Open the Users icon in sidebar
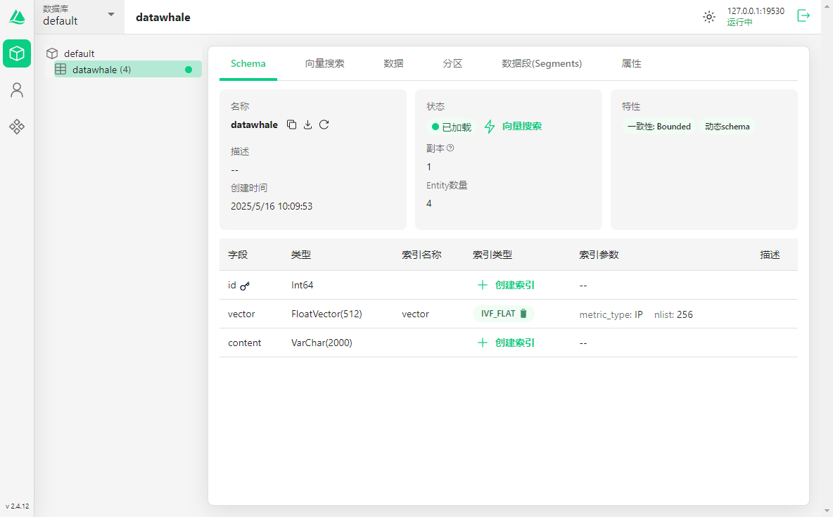The image size is (833, 517). tap(17, 90)
